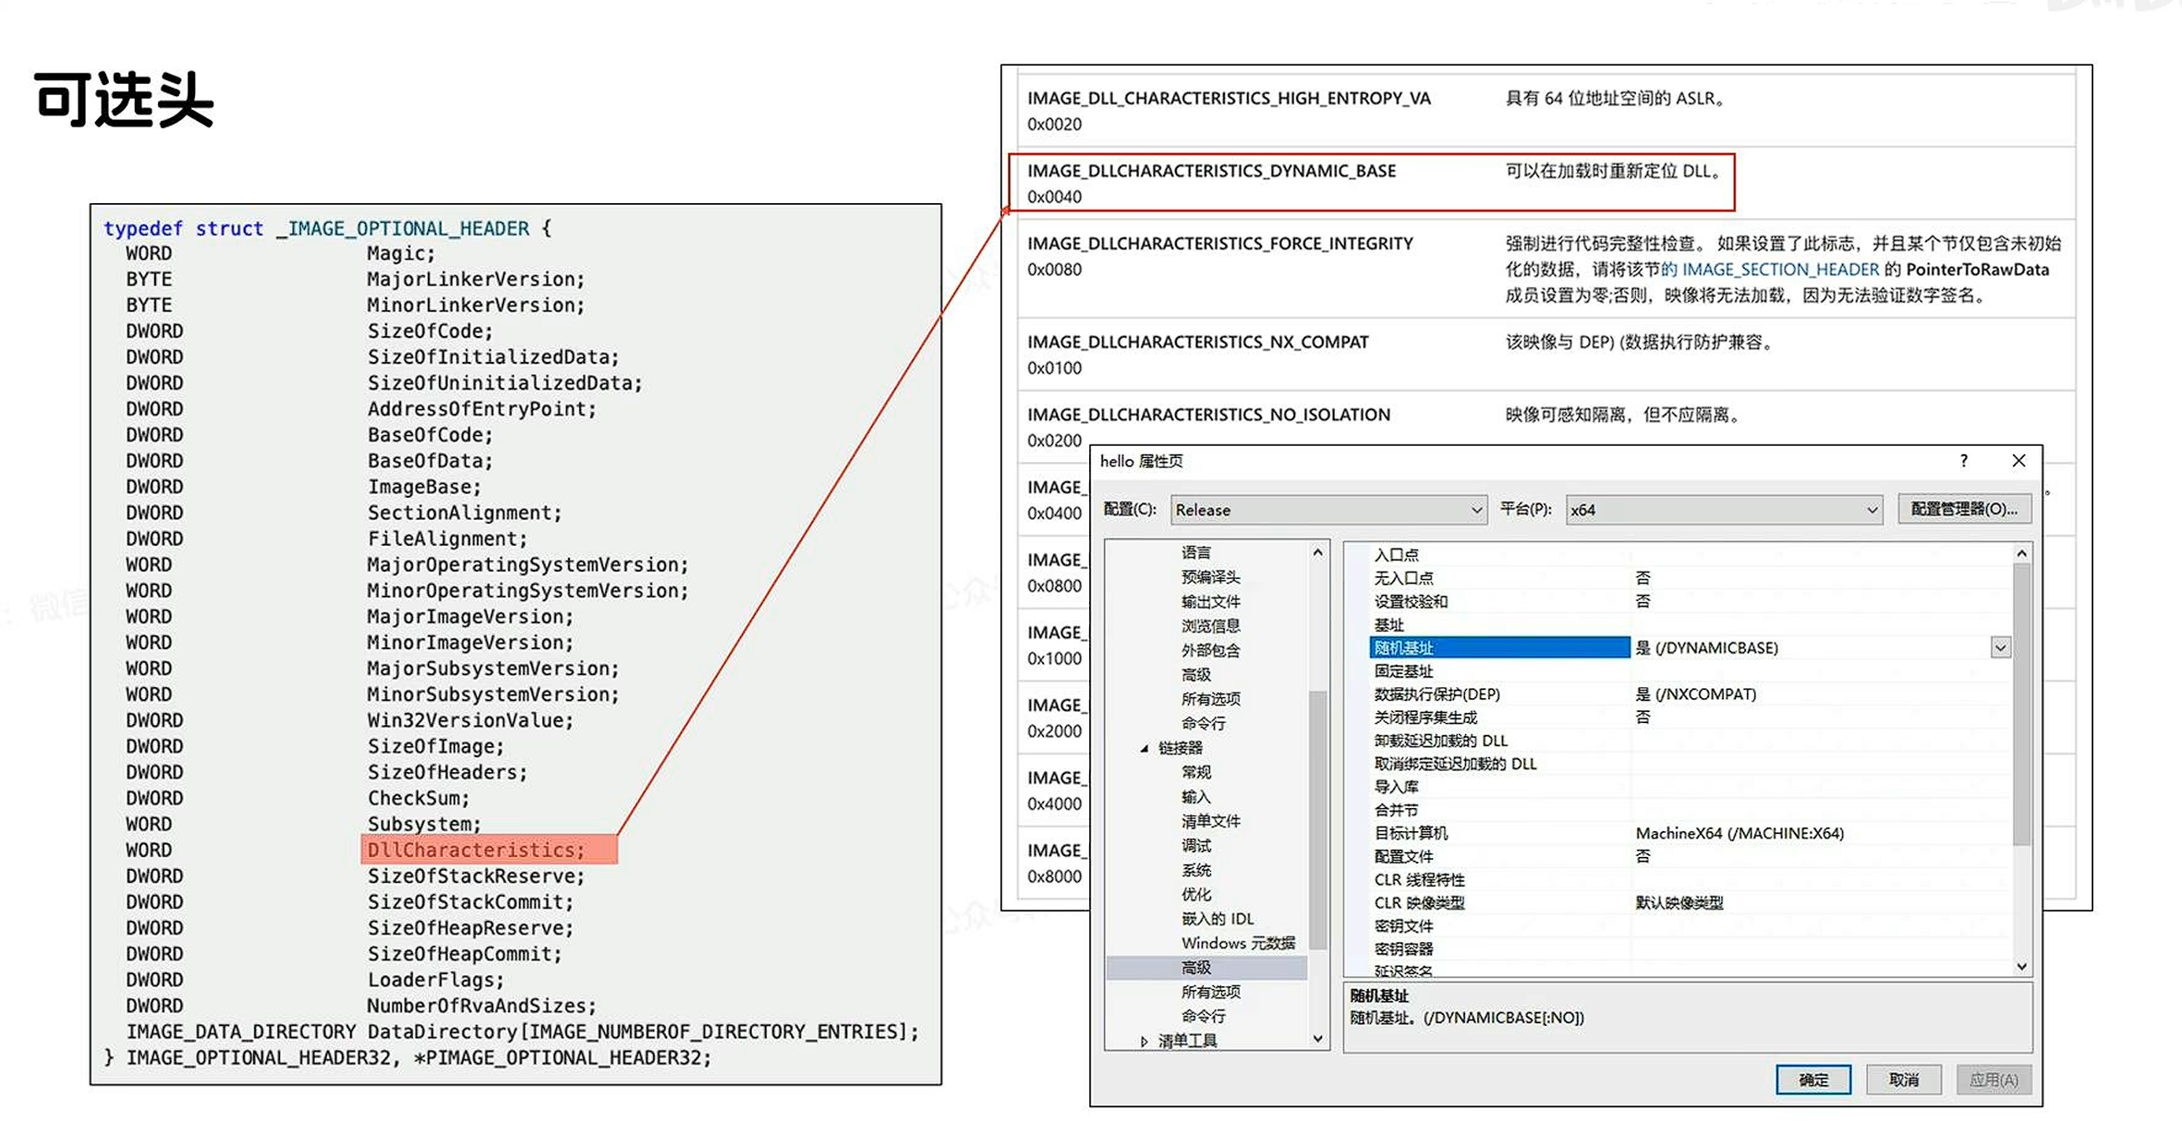Select the highlighted 高级 linker tree item
2182x1122 pixels.
[1195, 968]
